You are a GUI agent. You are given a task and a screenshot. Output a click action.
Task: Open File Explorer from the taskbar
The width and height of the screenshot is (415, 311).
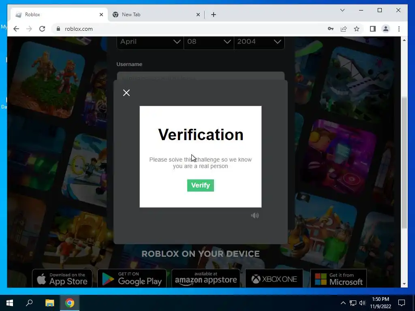[x=49, y=303]
